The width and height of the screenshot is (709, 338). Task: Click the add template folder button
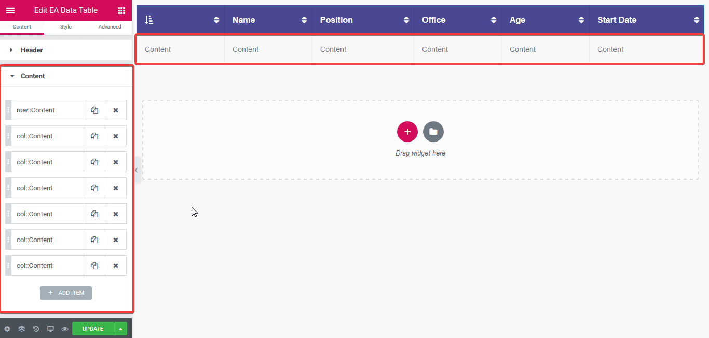tap(433, 132)
